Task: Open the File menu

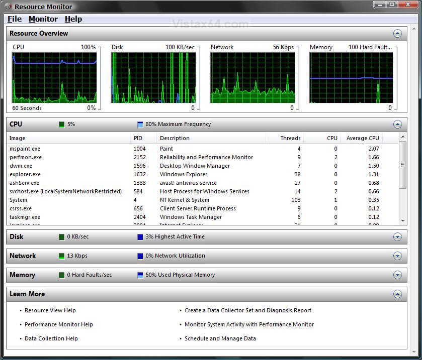Action: click(15, 19)
